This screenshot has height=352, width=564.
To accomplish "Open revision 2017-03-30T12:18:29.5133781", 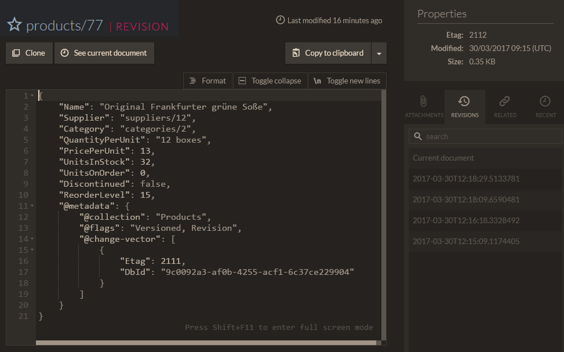I will tap(485, 179).
